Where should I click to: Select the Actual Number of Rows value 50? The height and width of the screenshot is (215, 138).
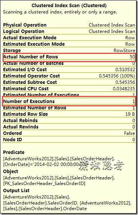pos(132,57)
